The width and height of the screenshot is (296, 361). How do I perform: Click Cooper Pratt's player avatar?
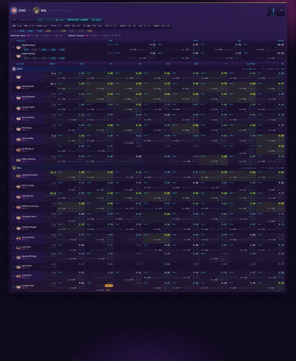19,286
